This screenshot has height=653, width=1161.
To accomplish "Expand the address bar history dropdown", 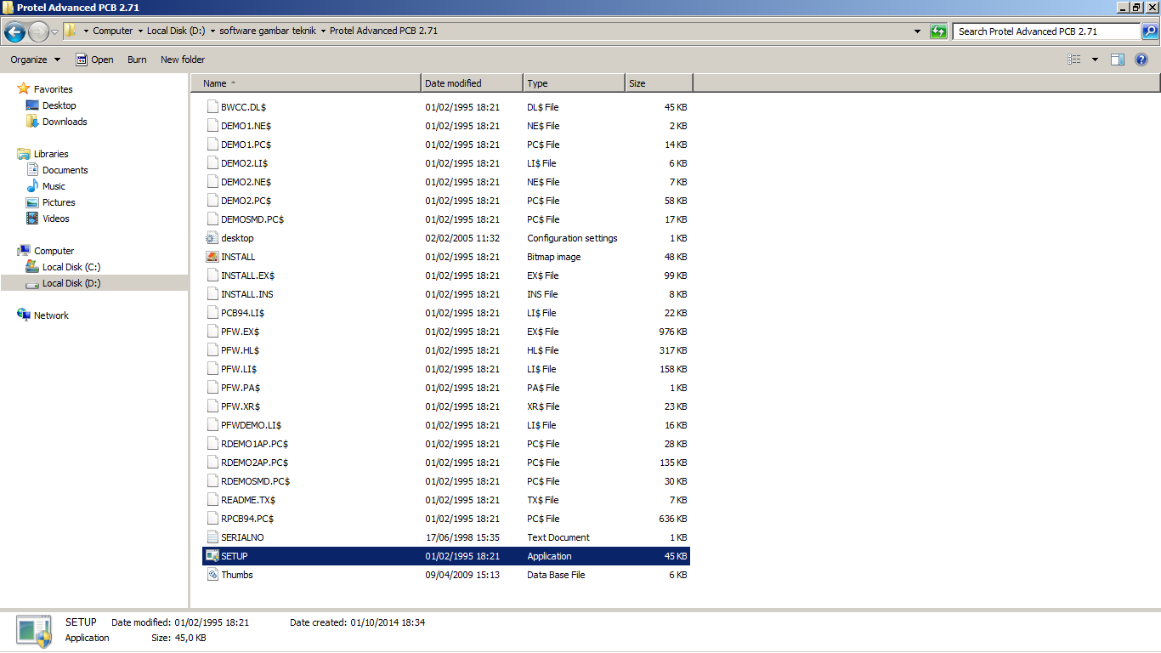I will click(x=917, y=31).
